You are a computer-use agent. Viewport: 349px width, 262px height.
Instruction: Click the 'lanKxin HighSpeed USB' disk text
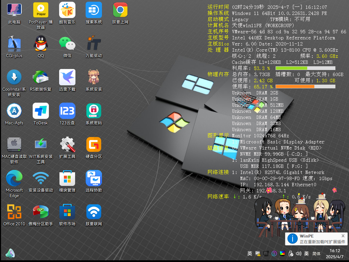[x=269, y=160]
